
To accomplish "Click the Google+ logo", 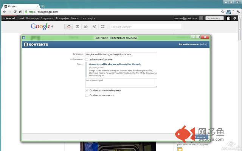I will [42, 26].
